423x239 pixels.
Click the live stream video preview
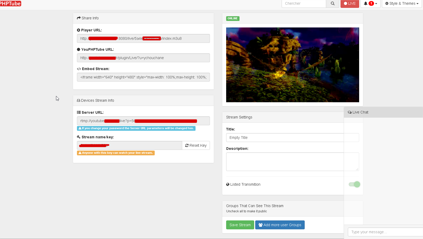(x=293, y=65)
